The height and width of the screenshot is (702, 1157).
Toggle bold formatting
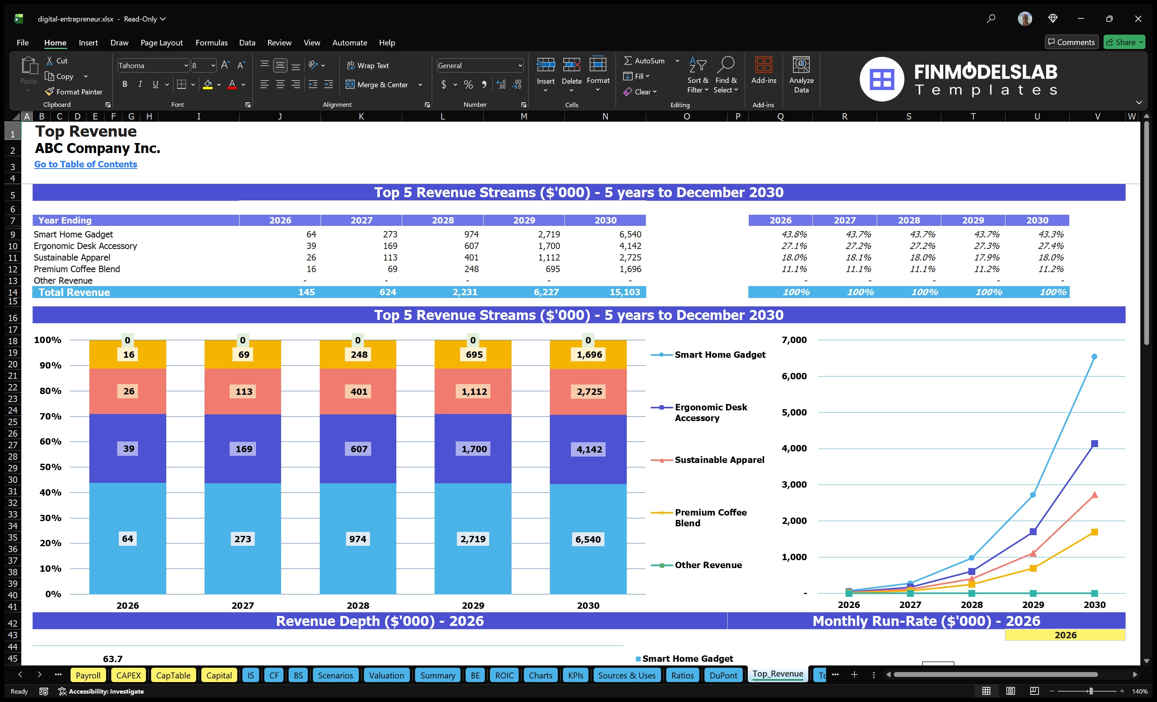tap(124, 84)
